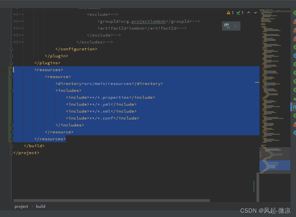
Task: Click the </plugins> closing tag
Action: [47, 63]
